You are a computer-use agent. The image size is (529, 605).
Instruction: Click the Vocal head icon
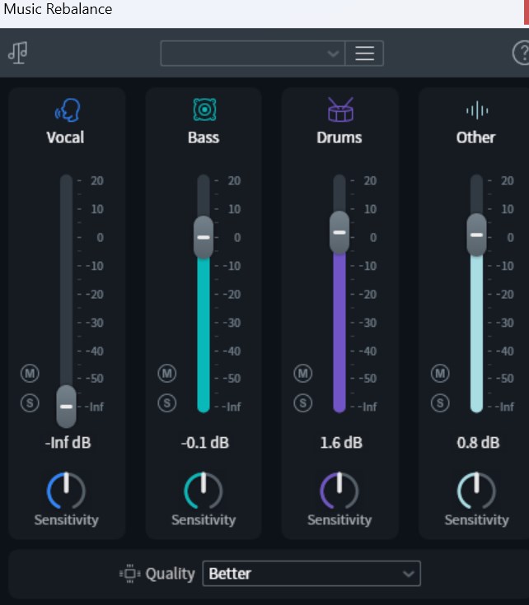(x=67, y=109)
